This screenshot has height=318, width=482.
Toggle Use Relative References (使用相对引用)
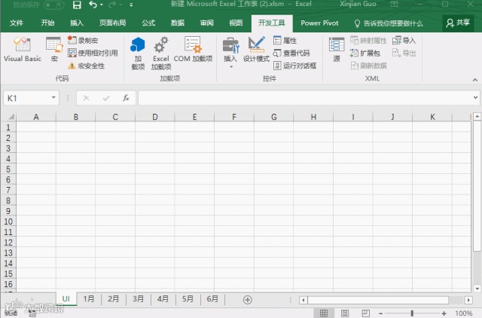point(93,53)
